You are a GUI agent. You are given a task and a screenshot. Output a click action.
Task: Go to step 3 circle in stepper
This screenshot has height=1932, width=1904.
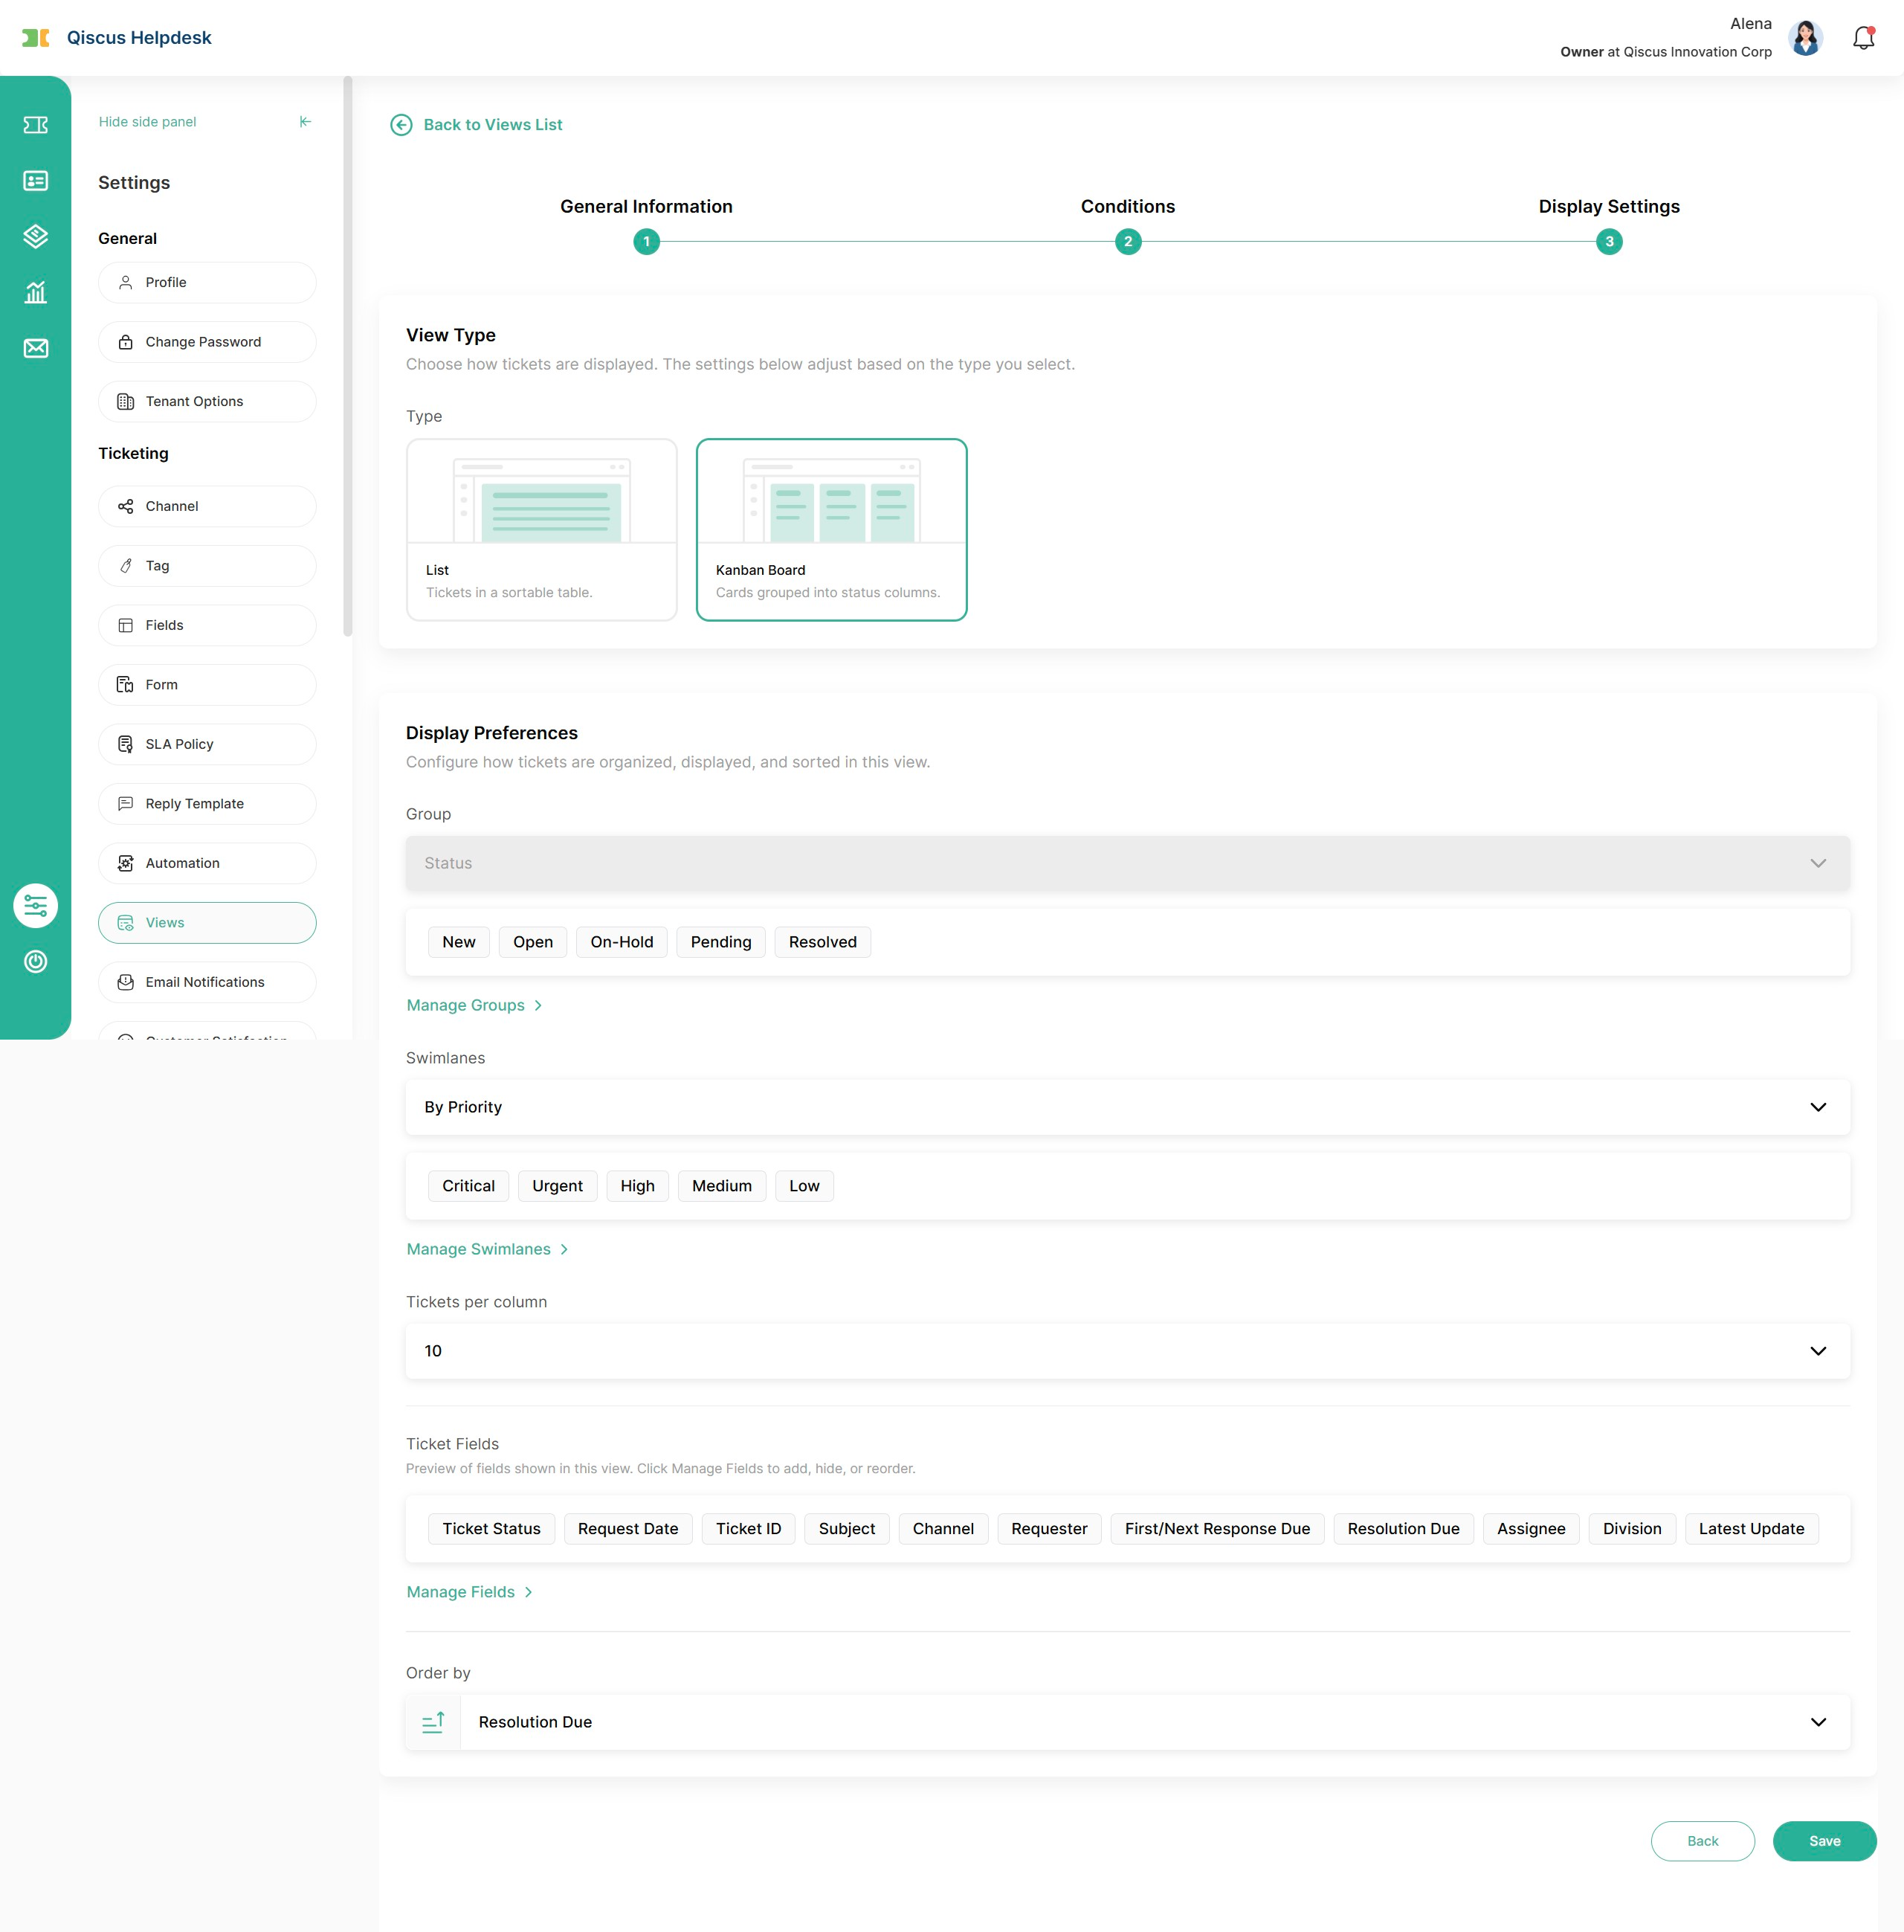(1609, 242)
